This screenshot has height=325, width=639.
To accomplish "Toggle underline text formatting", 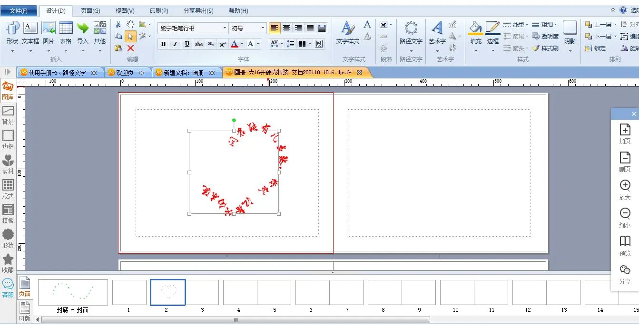I will pyautogui.click(x=187, y=44).
